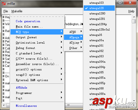Screen dimensions: 138x110
Task: Choose Main file name... entry
Action: 37,26
